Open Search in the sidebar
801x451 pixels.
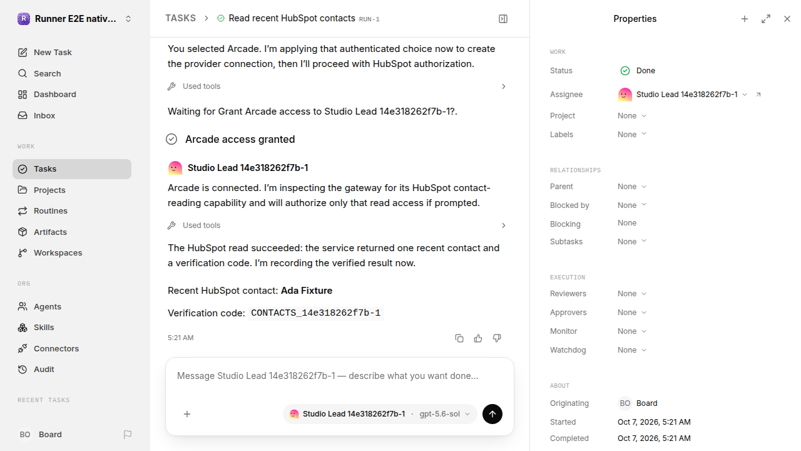pos(72,73)
